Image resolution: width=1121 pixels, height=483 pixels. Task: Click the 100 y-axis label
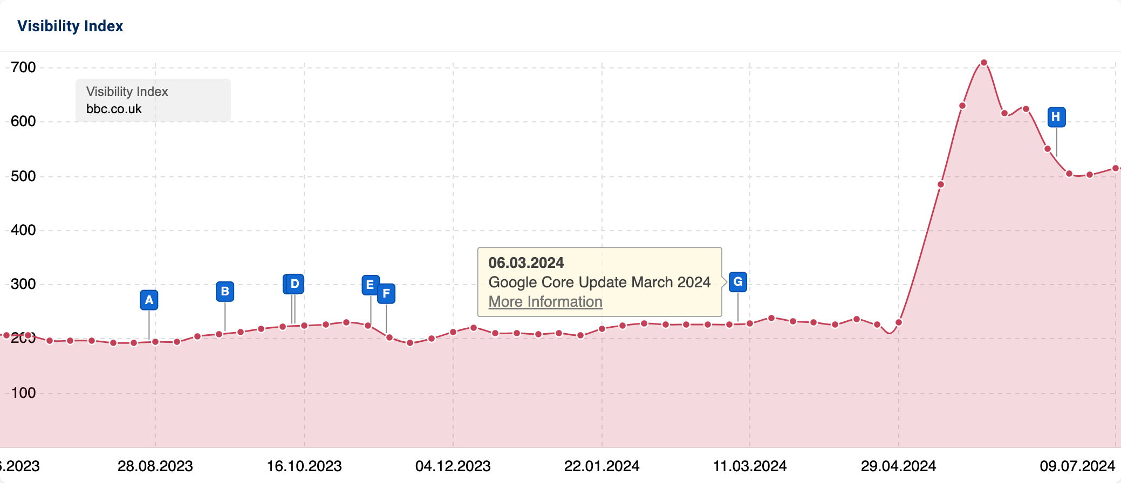(x=23, y=393)
